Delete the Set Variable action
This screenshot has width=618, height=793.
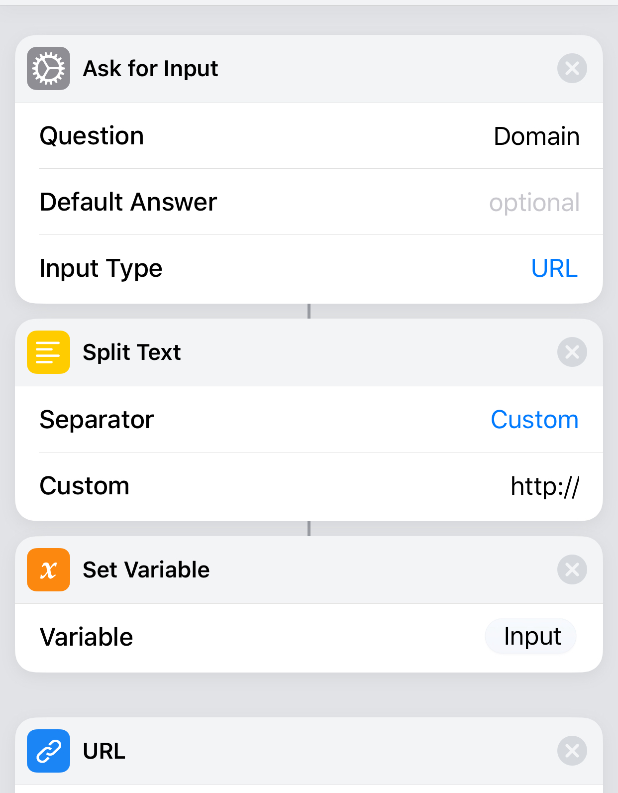tap(572, 569)
